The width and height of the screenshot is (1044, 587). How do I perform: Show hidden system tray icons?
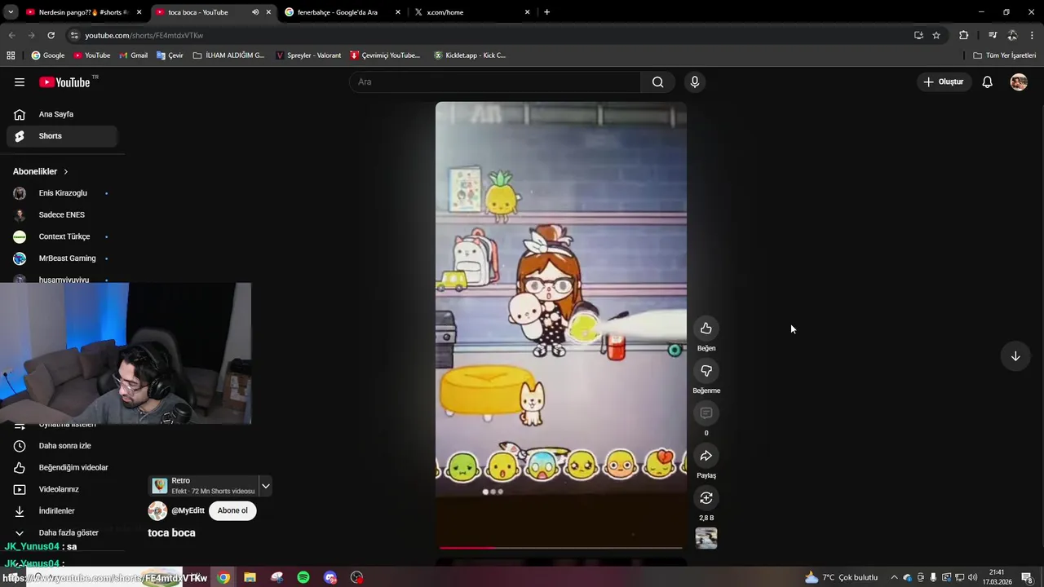894,577
